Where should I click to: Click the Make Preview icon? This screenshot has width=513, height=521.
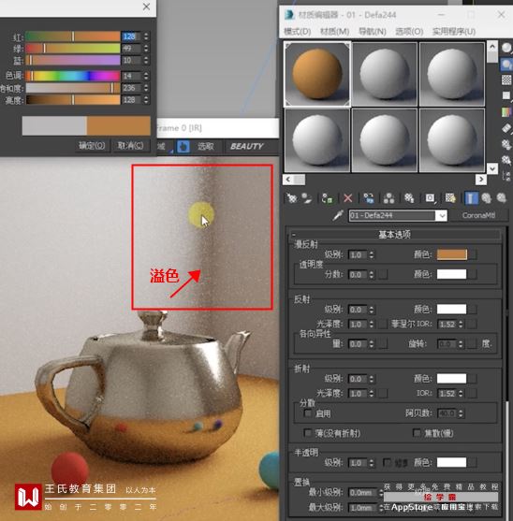tap(506, 128)
